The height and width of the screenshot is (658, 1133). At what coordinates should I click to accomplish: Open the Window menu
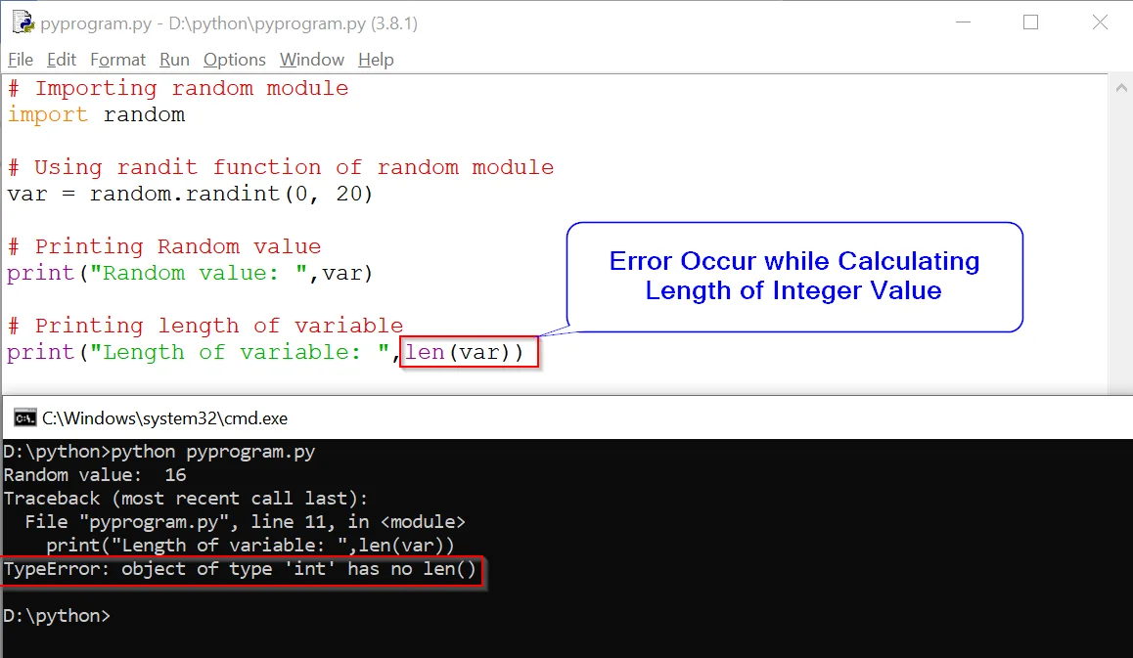[x=311, y=59]
